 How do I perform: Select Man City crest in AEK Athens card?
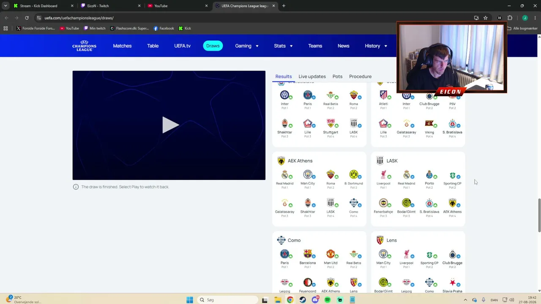[x=308, y=174]
